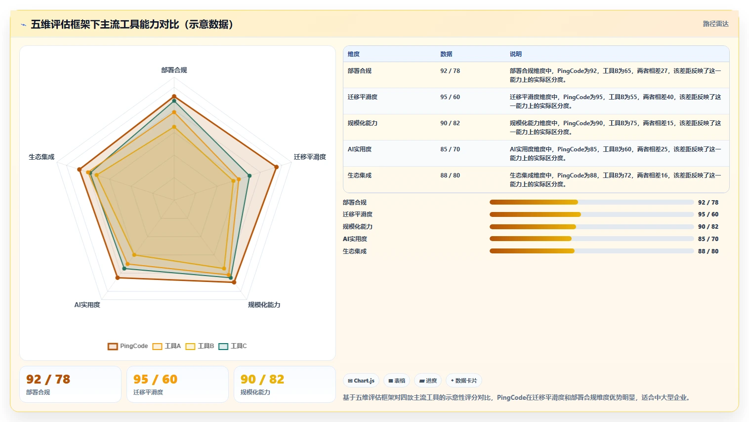Click the 规模化能力 progress bar
The height and width of the screenshot is (422, 749).
click(592, 227)
